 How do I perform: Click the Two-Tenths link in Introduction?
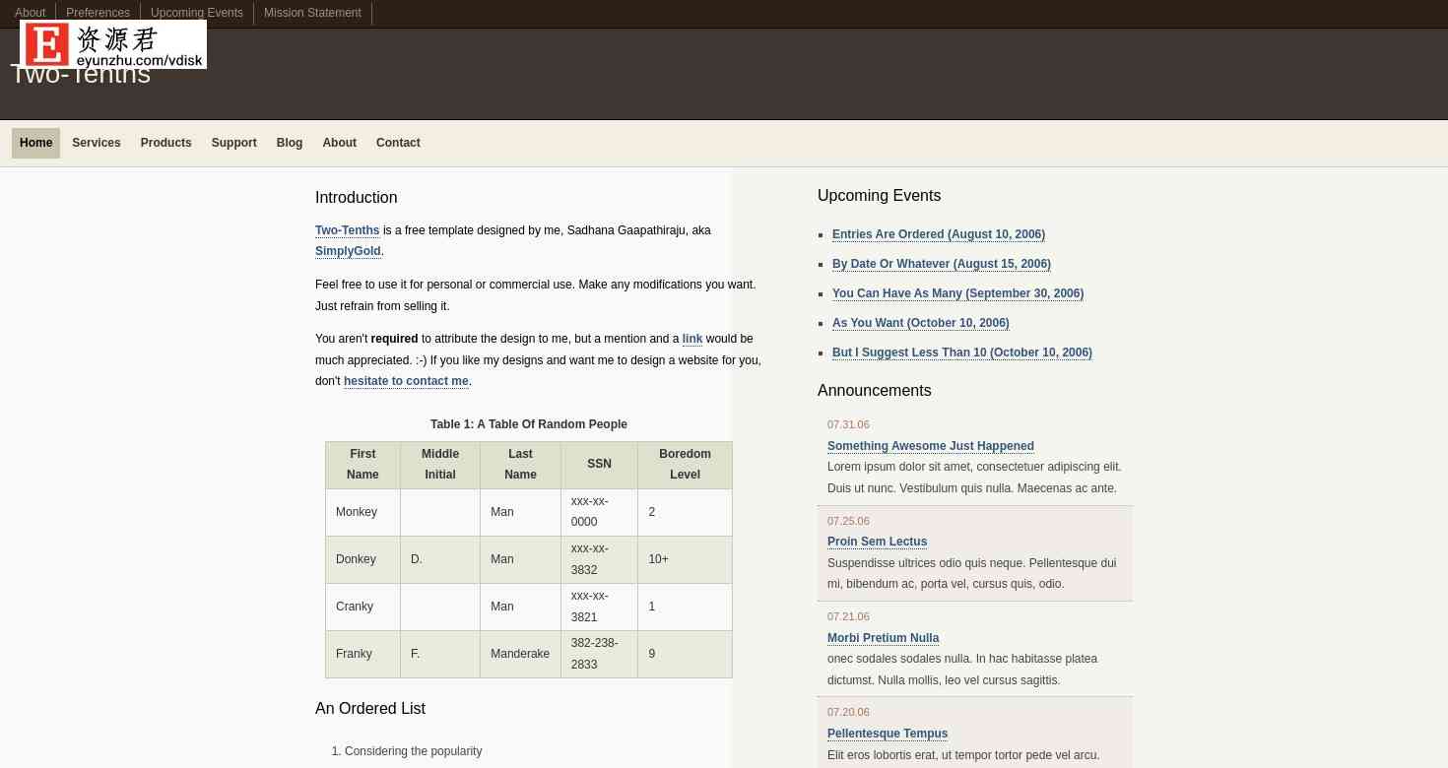coord(348,230)
